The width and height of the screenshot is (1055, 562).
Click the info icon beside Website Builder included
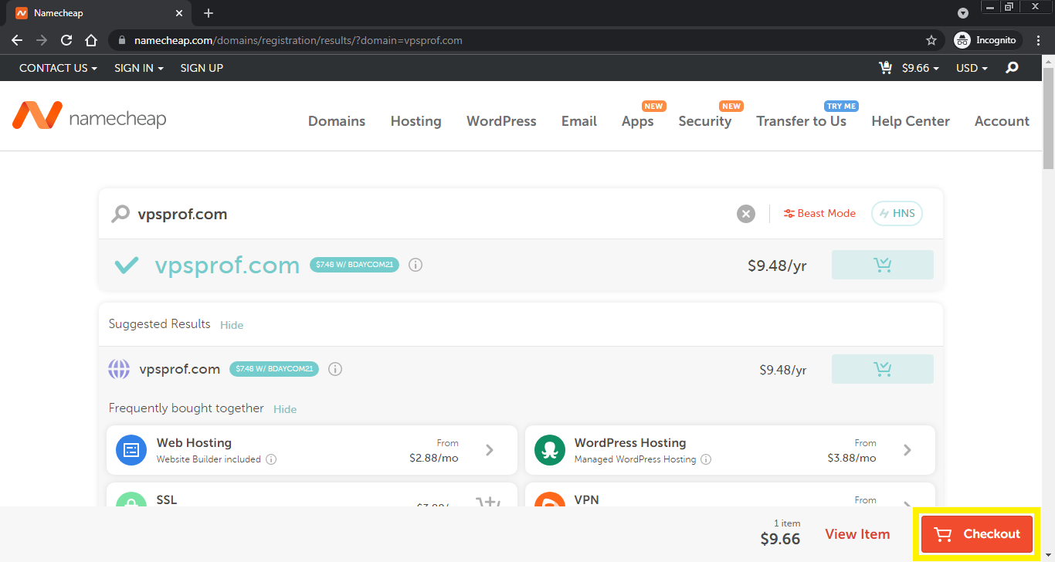click(x=271, y=459)
